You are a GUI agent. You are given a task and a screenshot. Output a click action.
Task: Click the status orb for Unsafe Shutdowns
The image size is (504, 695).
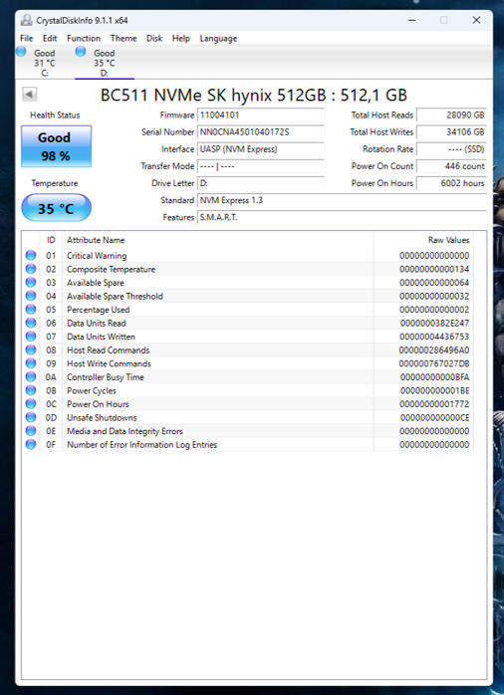pyautogui.click(x=31, y=417)
